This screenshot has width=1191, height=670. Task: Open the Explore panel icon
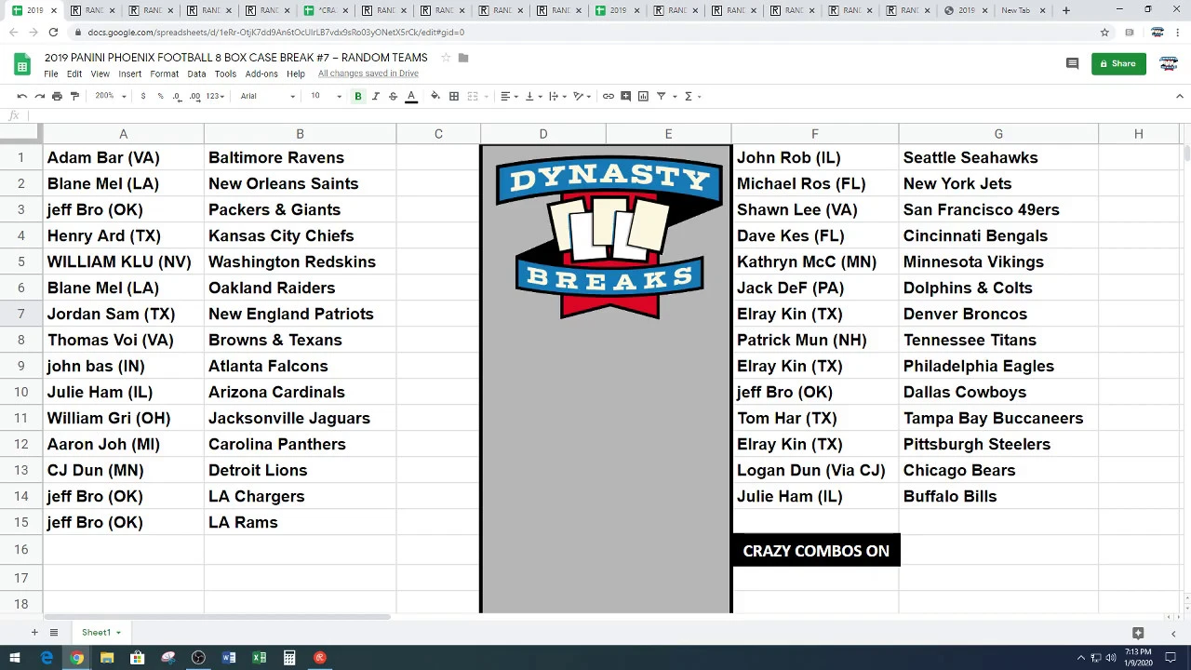click(x=1138, y=633)
